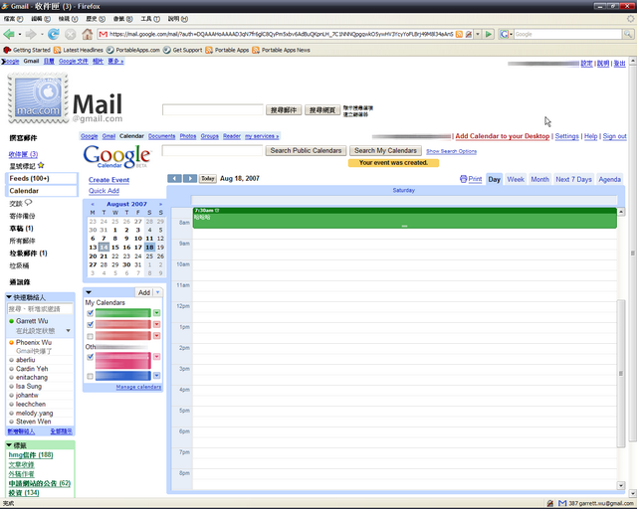Open the green calendar options dropdown
637x509 pixels.
(x=157, y=313)
